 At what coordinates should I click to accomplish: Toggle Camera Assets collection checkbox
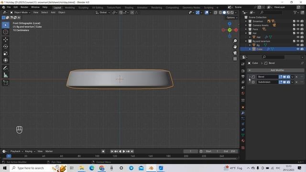[x=294, y=25]
